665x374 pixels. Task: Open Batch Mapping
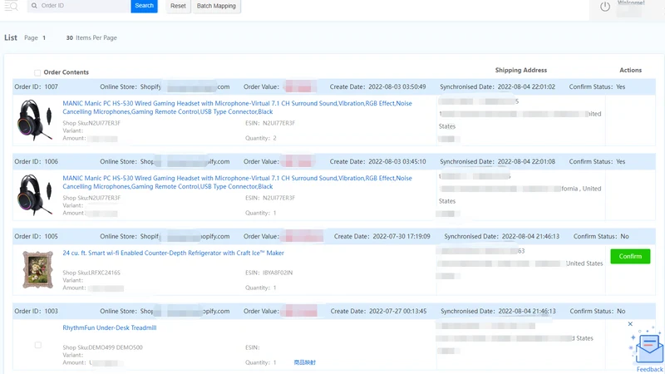(x=216, y=6)
